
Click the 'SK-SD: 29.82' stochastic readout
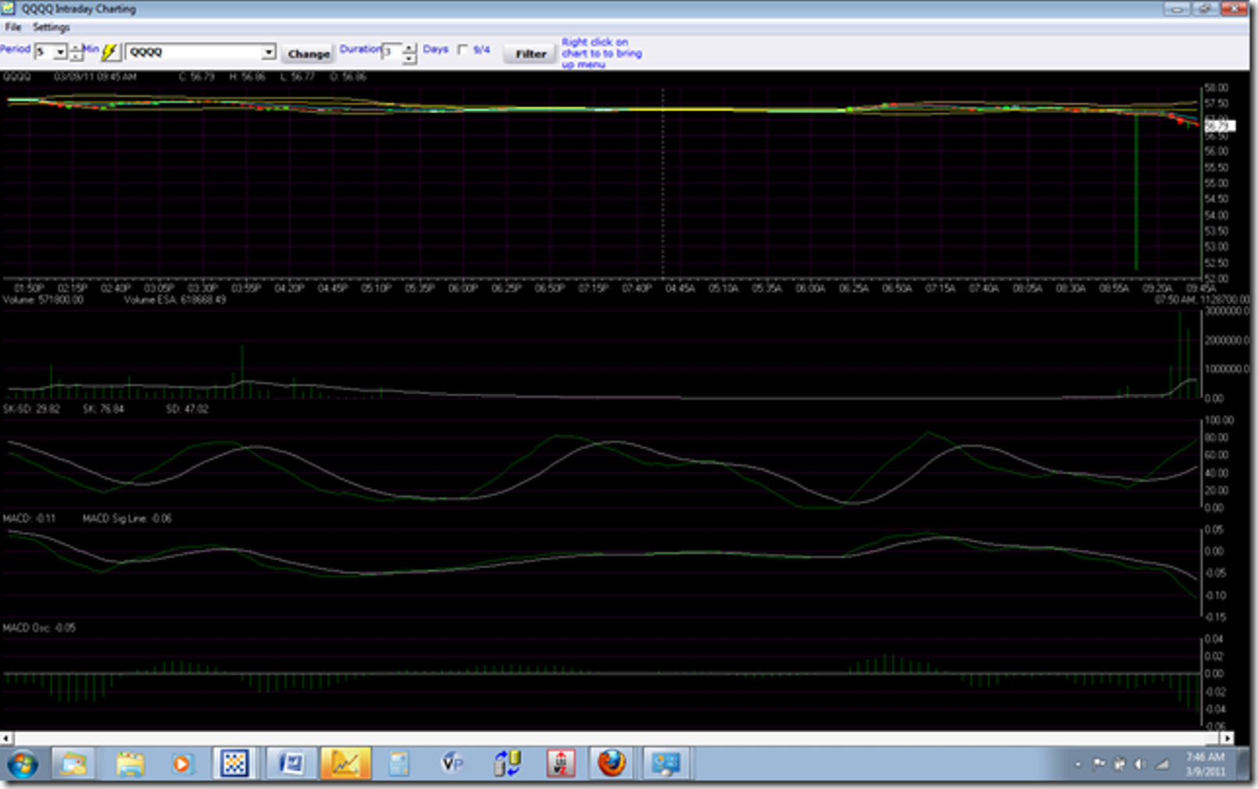pyautogui.click(x=31, y=409)
